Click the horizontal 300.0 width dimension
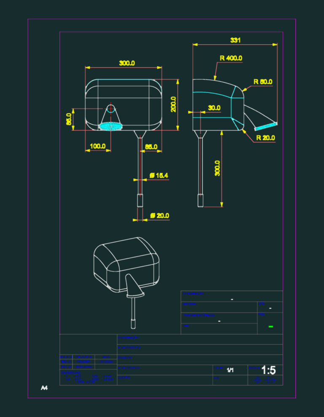The height and width of the screenshot is (417, 324). (x=127, y=63)
